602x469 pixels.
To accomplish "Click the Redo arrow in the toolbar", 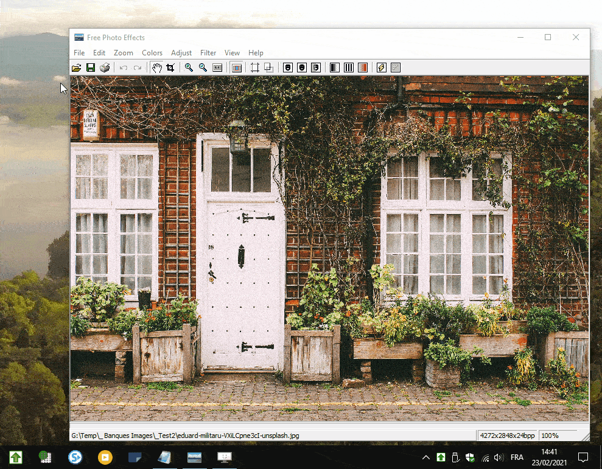I will pyautogui.click(x=138, y=68).
